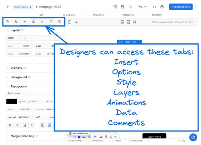The width and height of the screenshot is (201, 145).
Task: Switch to the HISTORY tab
Action: pyautogui.click(x=157, y=15)
